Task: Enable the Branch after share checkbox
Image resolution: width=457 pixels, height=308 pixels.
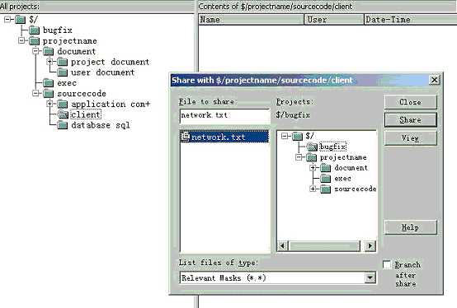Action: (387, 264)
